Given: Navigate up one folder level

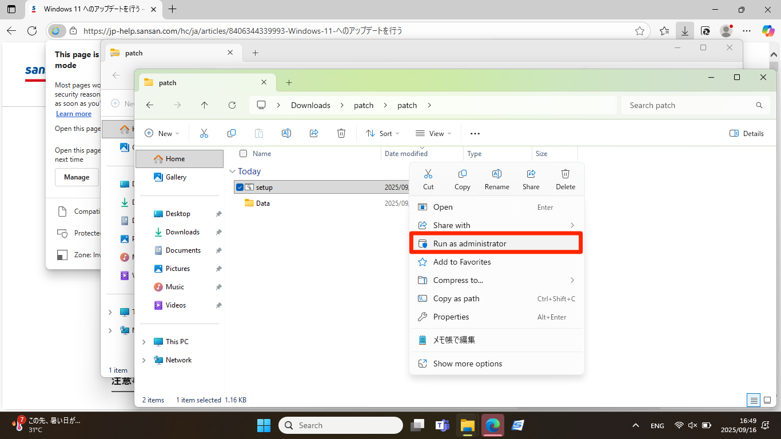Looking at the screenshot, I should [205, 105].
